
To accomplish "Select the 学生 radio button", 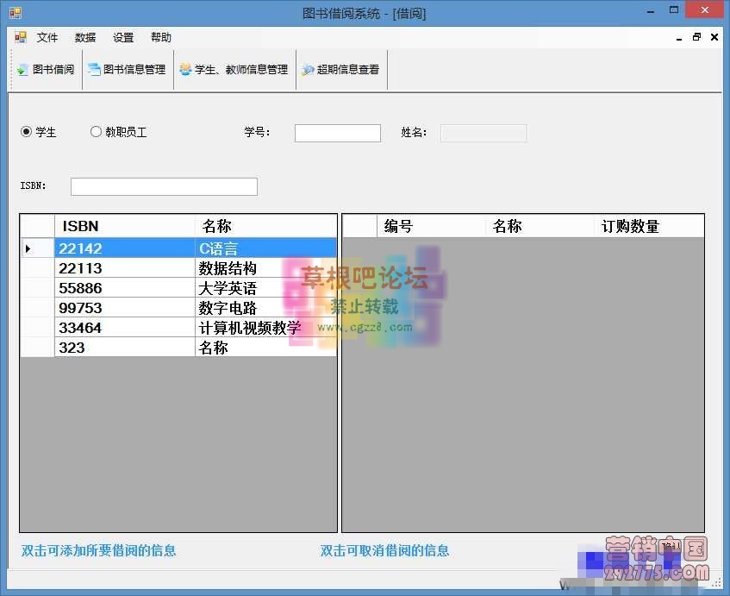I will pyautogui.click(x=27, y=131).
